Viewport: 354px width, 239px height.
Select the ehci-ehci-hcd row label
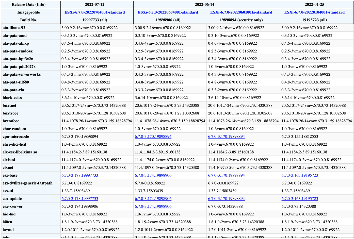14,144
